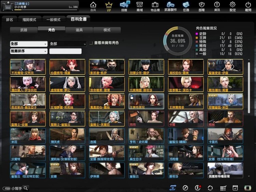256x192 pixels.
Task: Switch to the 排名 tab
Action: pos(10,20)
